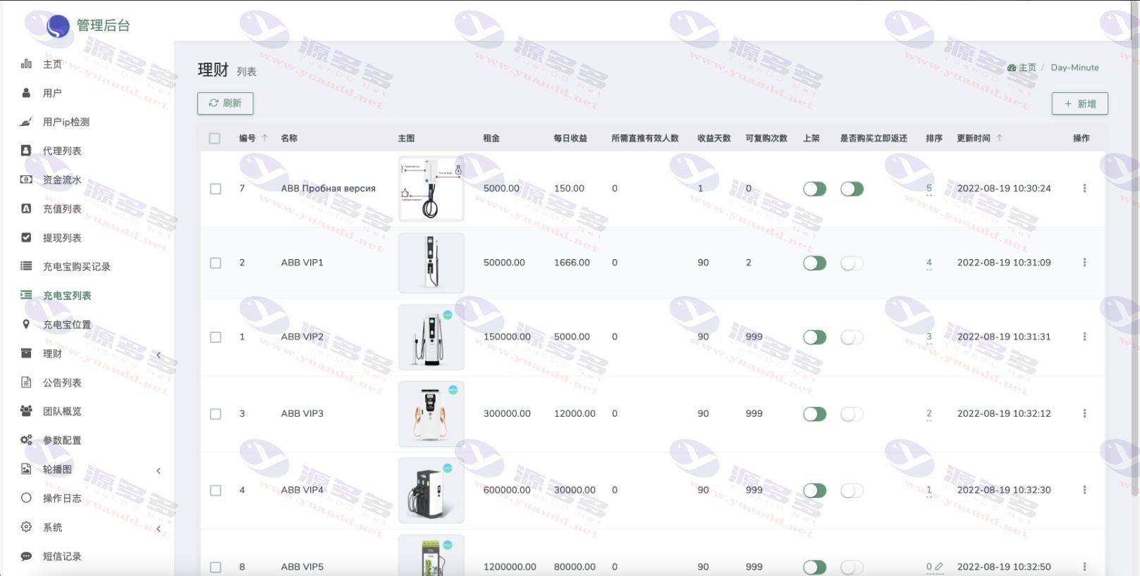Click the 管理后台 logo icon
The width and height of the screenshot is (1140, 576).
pyautogui.click(x=58, y=26)
